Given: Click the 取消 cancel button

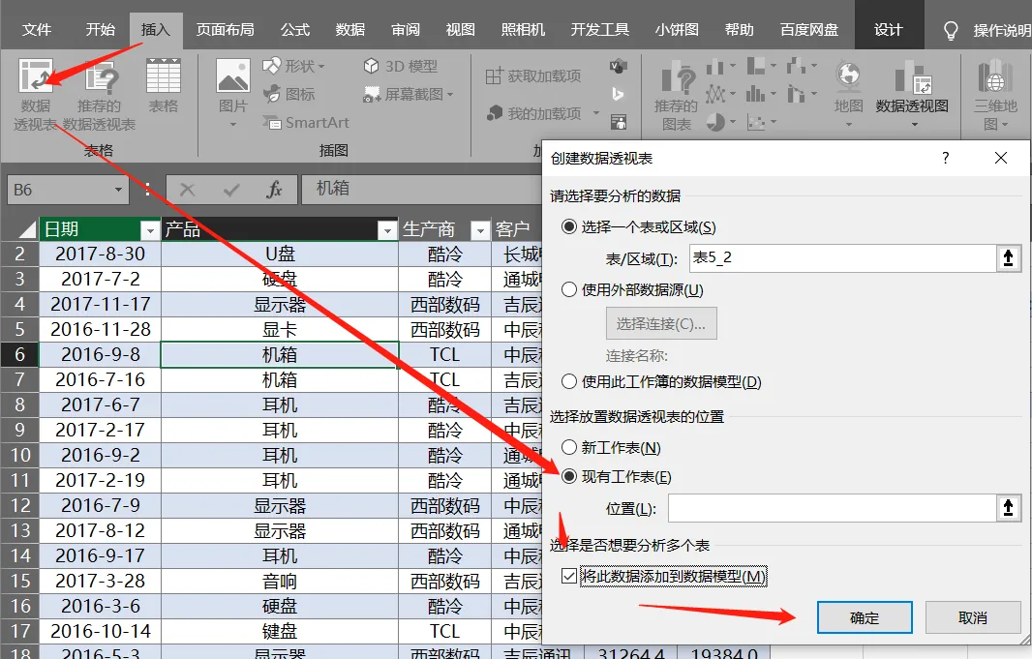Looking at the screenshot, I should coord(973,617).
